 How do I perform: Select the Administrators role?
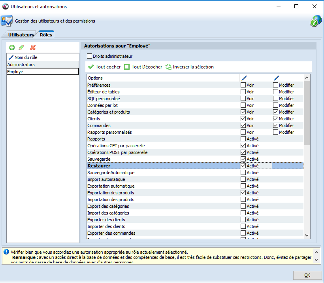[43, 65]
